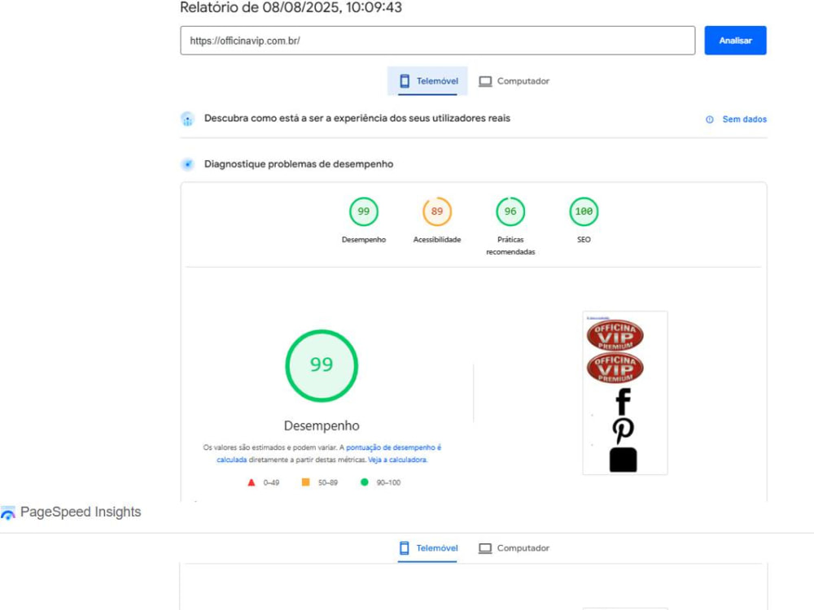Click the laptop icon in lower Computador tab
Viewport: 814px width, 610px height.
(485, 548)
